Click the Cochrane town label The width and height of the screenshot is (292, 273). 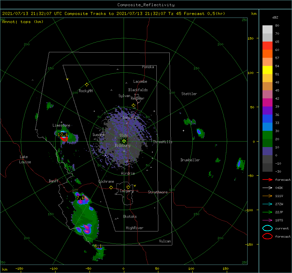point(106,181)
